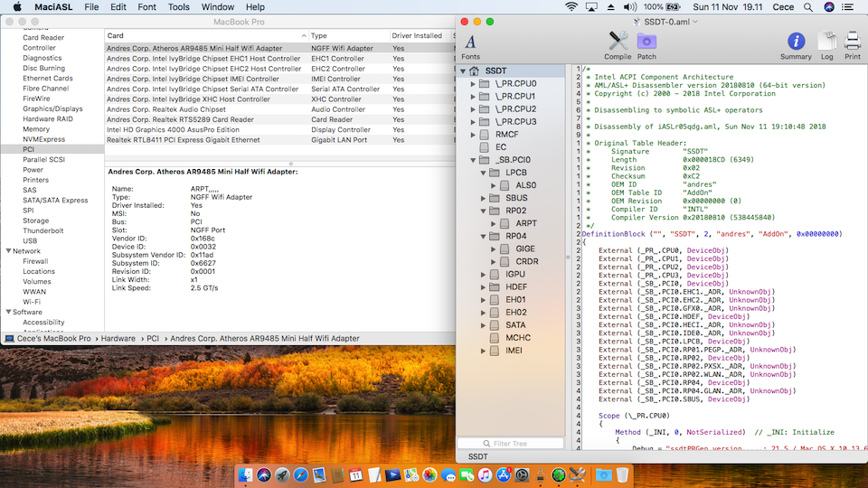Select Thunderbolt in System Information sidebar
Viewport: 868px width, 488px height.
[43, 230]
